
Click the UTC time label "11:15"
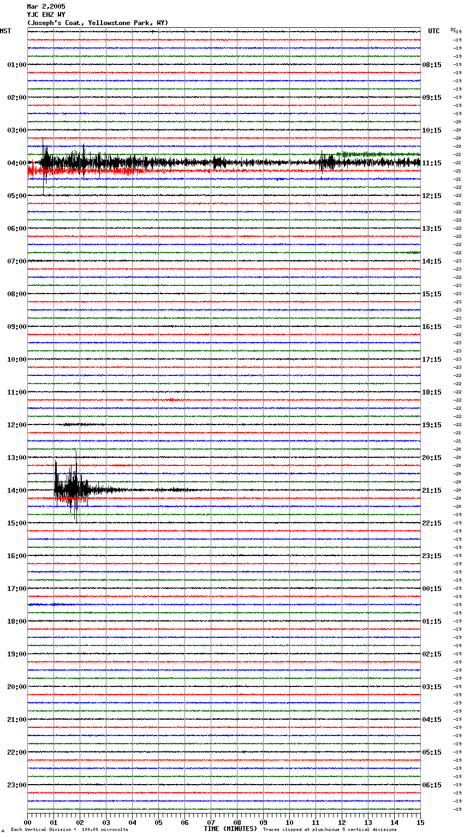pyautogui.click(x=432, y=163)
